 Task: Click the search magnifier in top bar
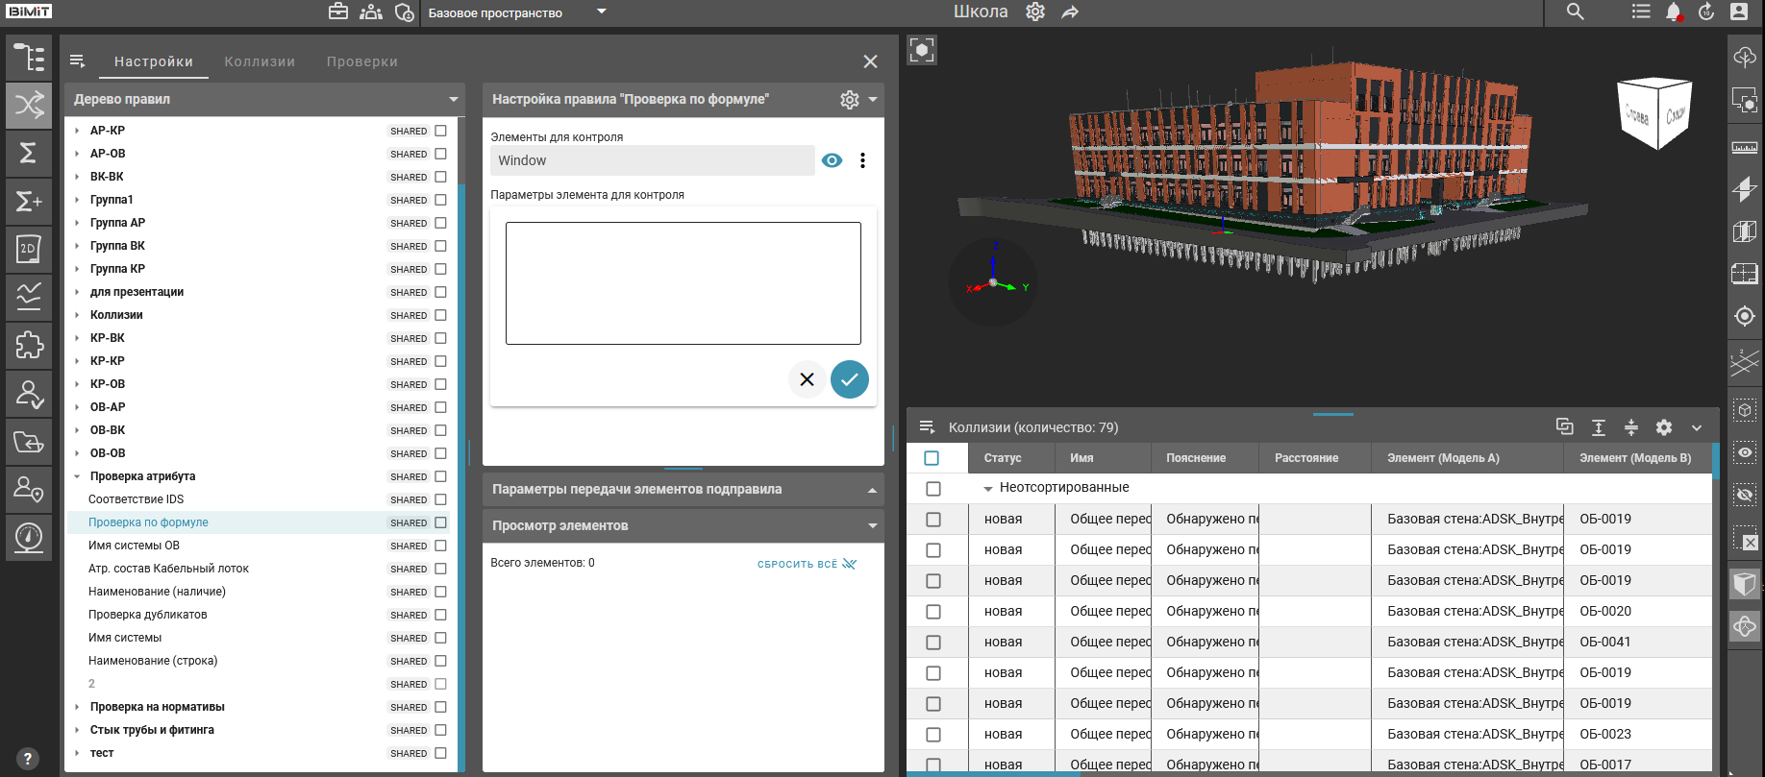[x=1575, y=12]
